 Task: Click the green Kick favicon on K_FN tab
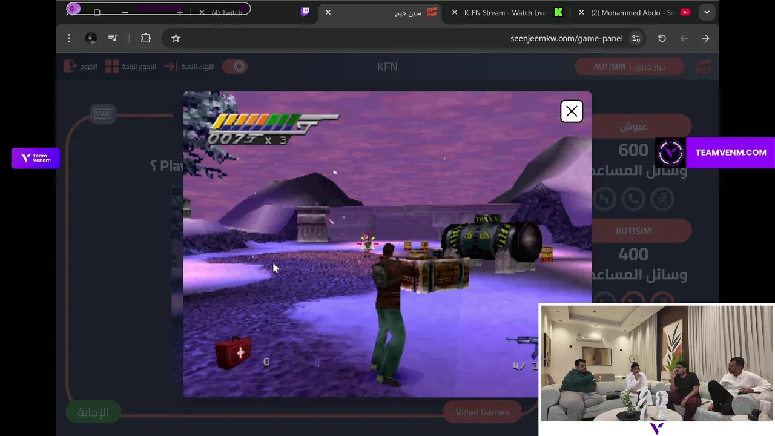(558, 12)
